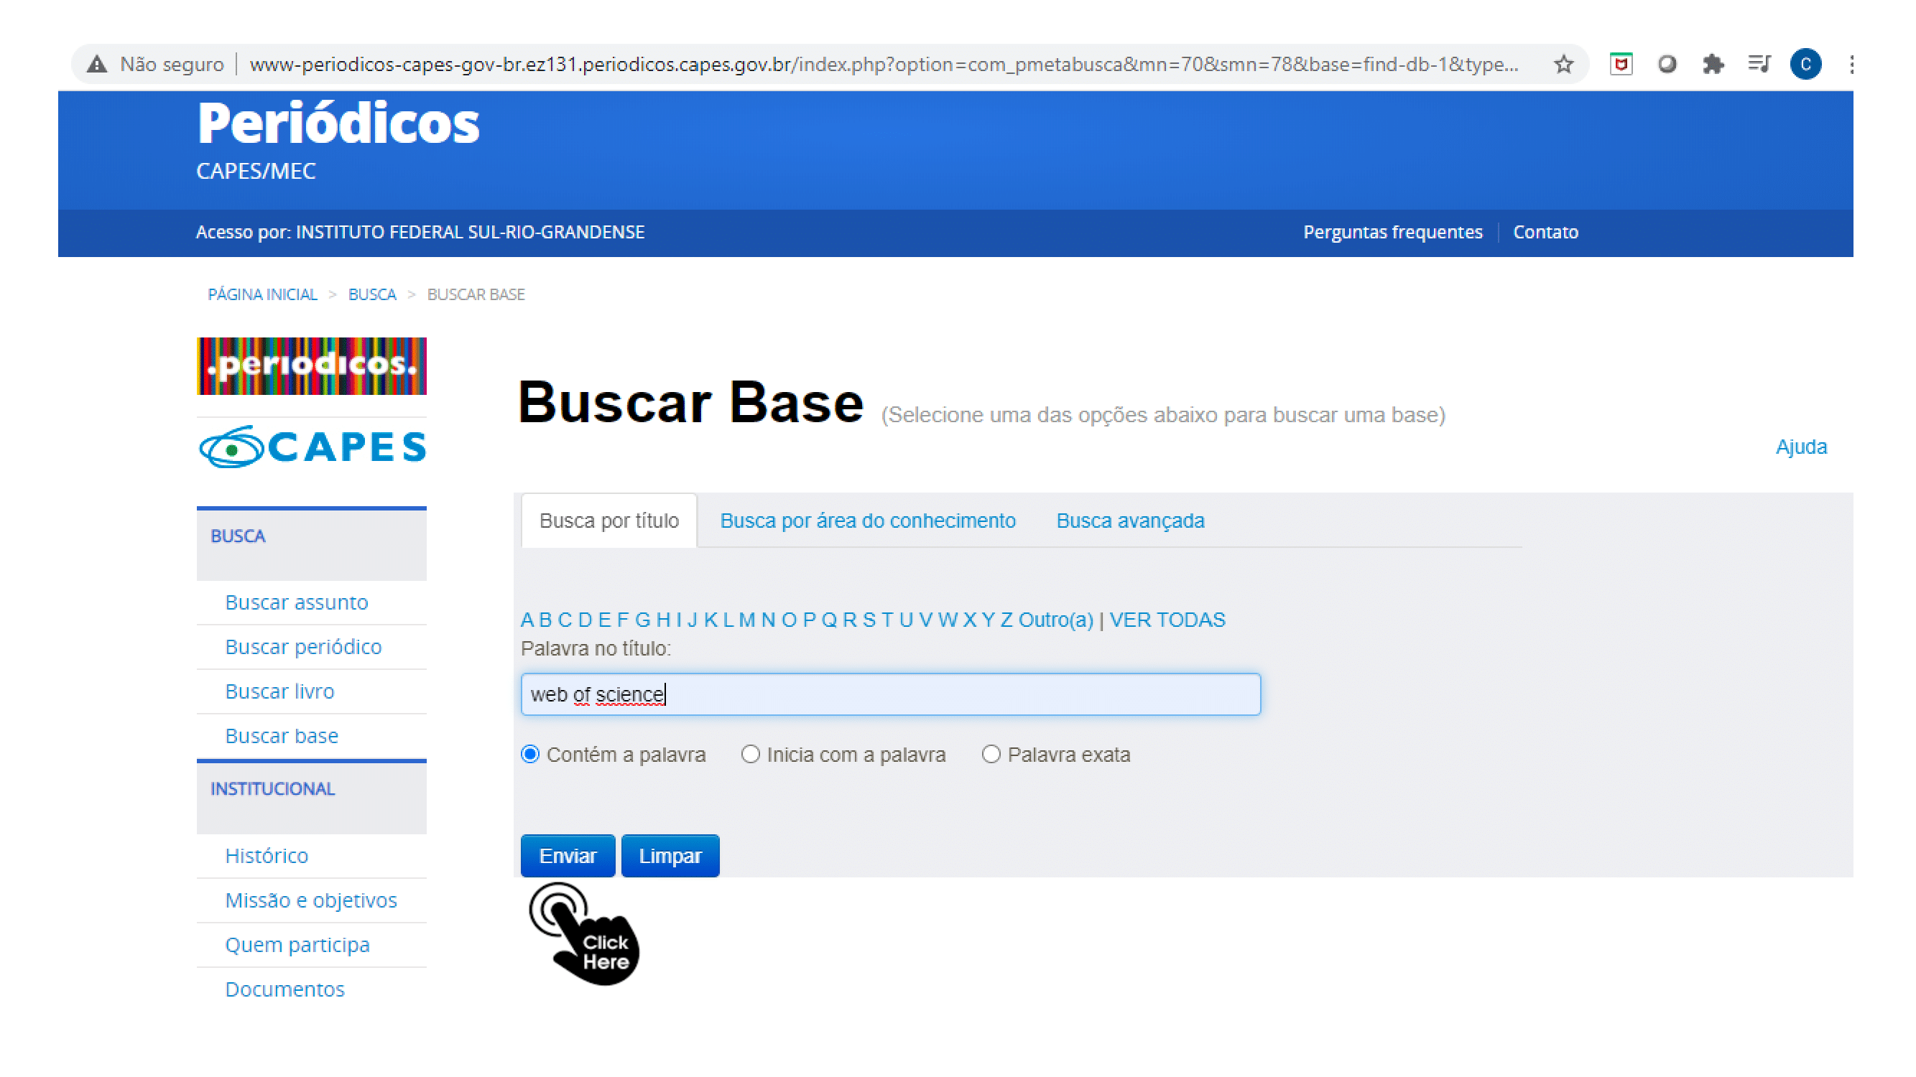Select Inicia com a palavra option
Viewport: 1916px width, 1077px height.
pyautogui.click(x=750, y=755)
